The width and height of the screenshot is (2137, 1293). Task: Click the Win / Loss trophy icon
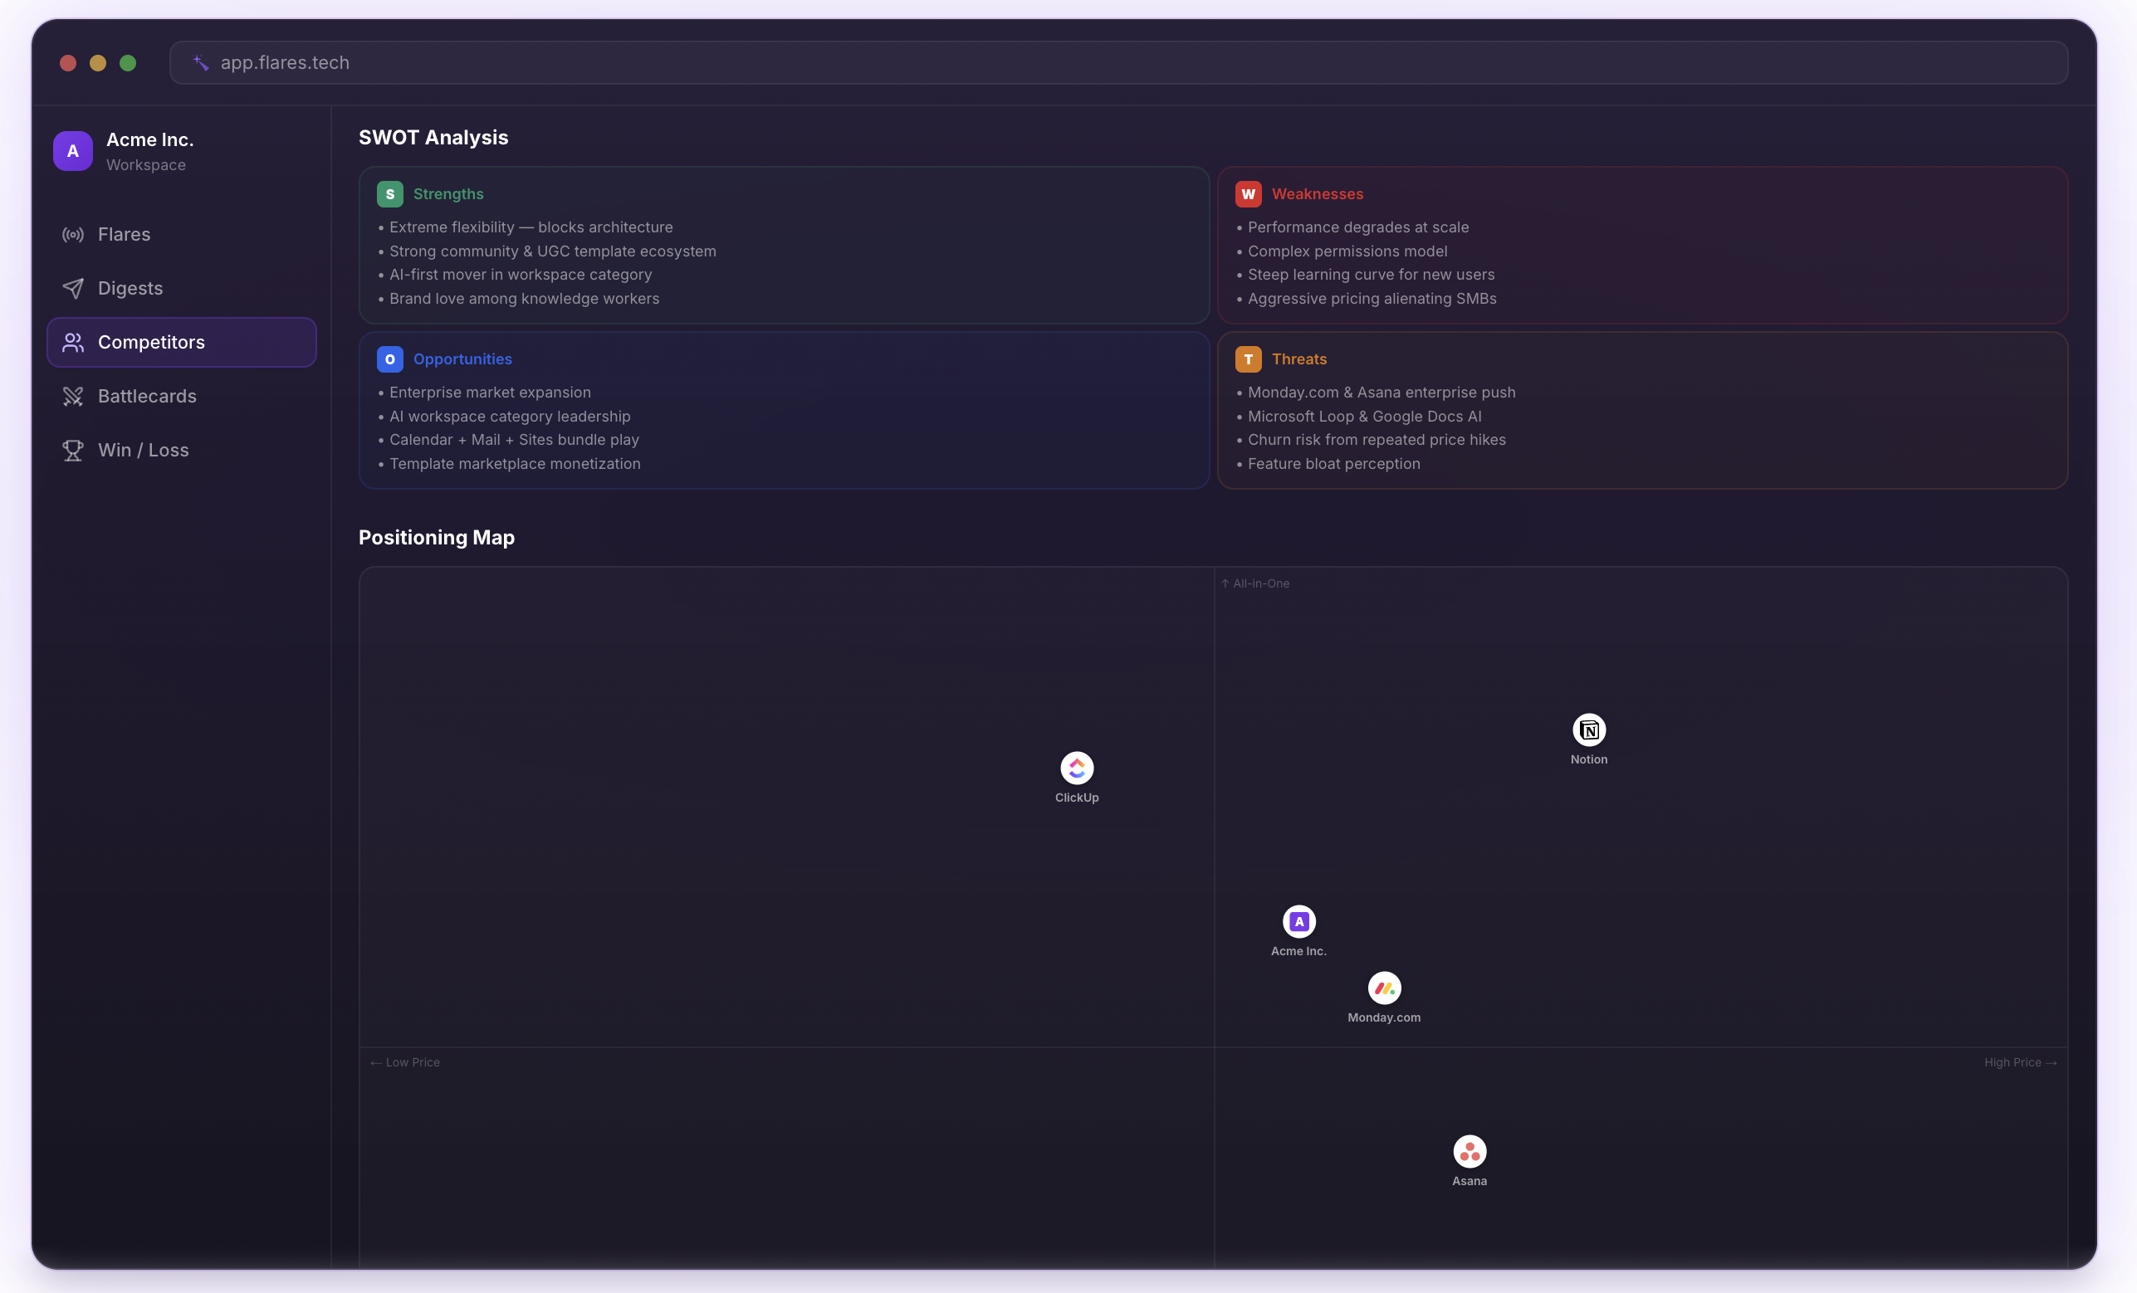click(73, 450)
